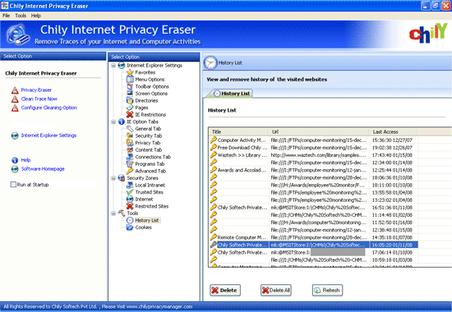Viewport: 452px width, 312px height.
Task: Click the Help icon in left panel
Action: click(x=15, y=160)
